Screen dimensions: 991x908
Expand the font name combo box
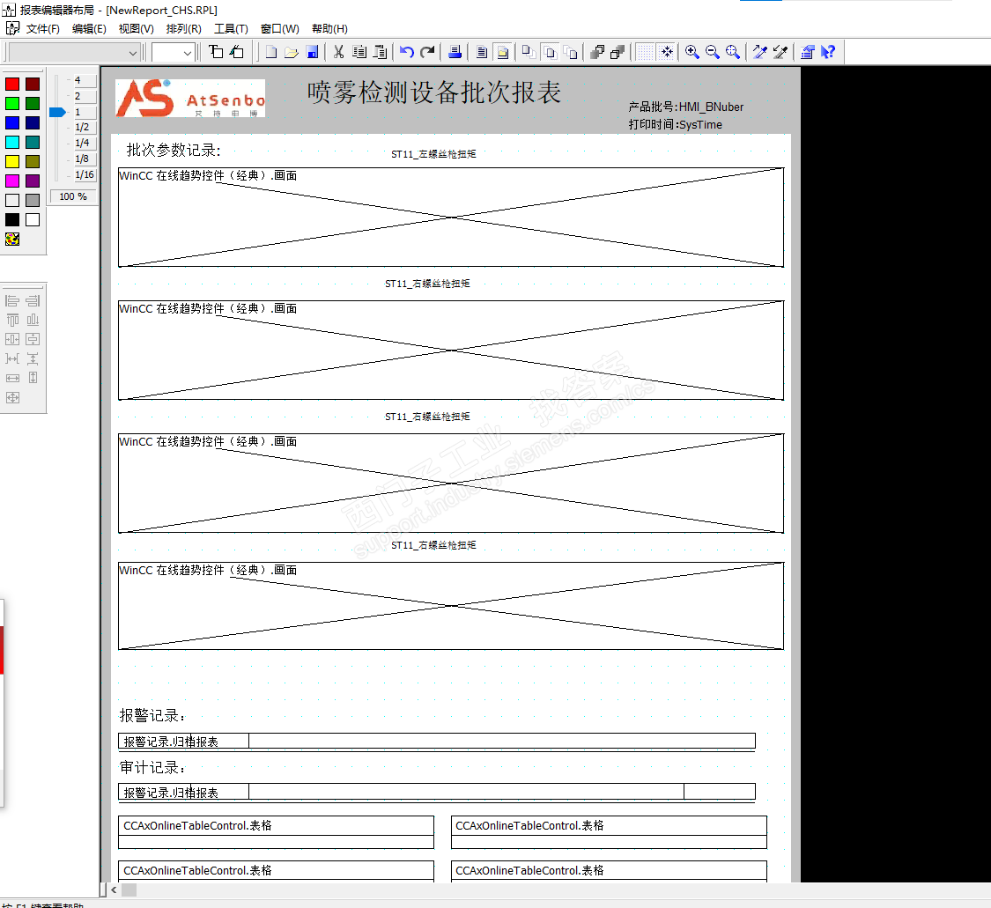[x=133, y=53]
